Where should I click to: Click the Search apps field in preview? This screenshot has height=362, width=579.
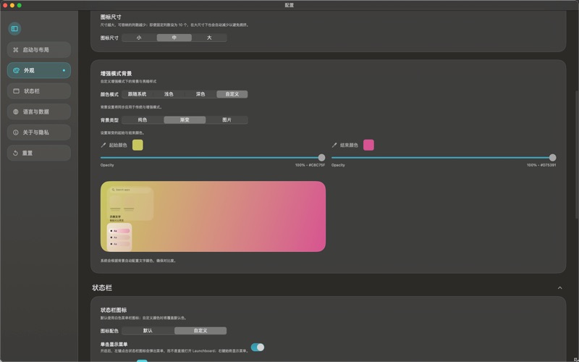[130, 190]
